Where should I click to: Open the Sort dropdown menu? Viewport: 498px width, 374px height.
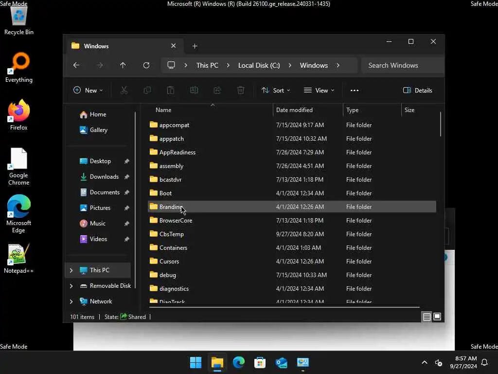pos(276,90)
